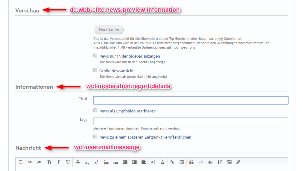Click into the Tags text field
Viewport: 303px width, 171px height.
(191, 121)
